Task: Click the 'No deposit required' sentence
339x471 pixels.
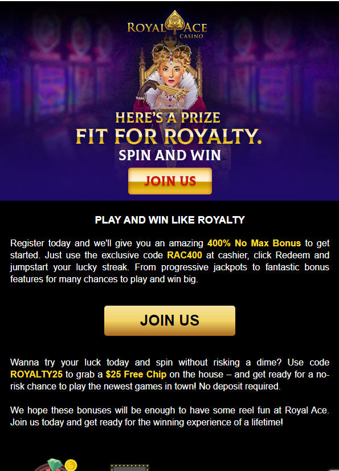Action: point(240,386)
